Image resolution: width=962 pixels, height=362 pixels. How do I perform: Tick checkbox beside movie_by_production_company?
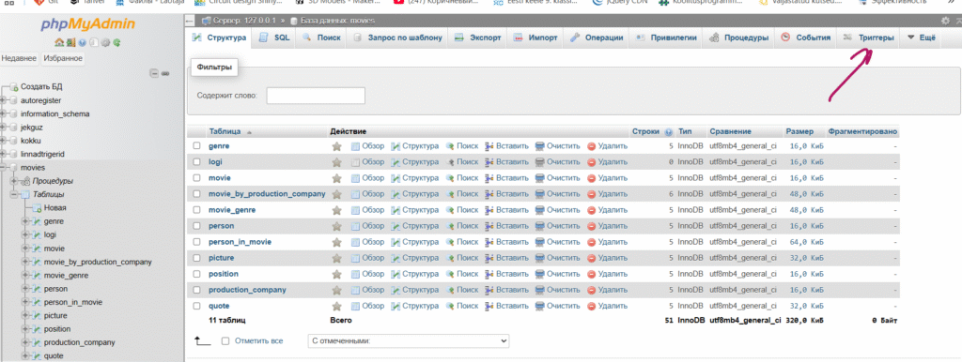click(197, 193)
